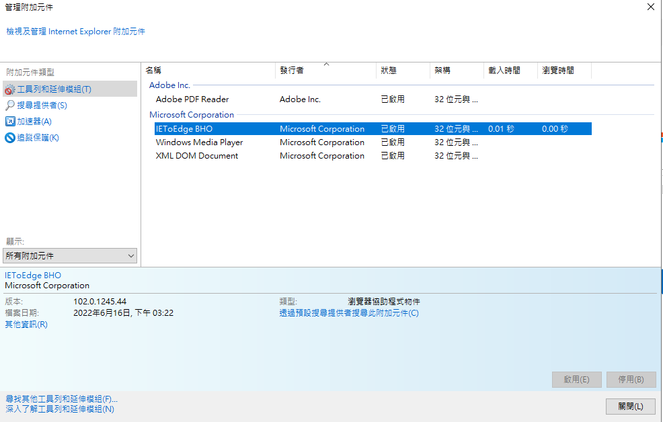This screenshot has height=422, width=663.
Task: Open 尋找其他工具列和延伸模組(F)... link
Action: (61, 398)
